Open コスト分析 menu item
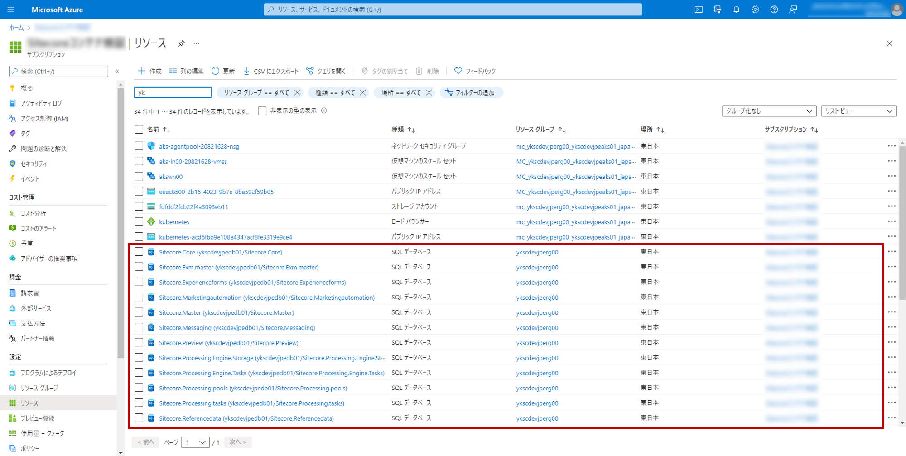Screen dimensions: 906x456 click(34, 213)
